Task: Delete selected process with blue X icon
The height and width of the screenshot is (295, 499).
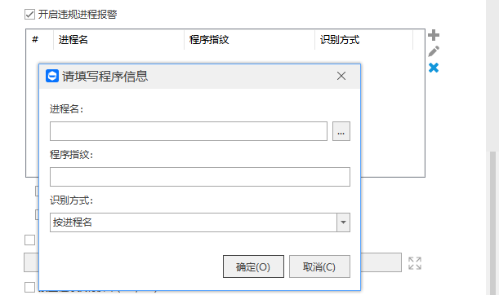Action: pos(434,68)
